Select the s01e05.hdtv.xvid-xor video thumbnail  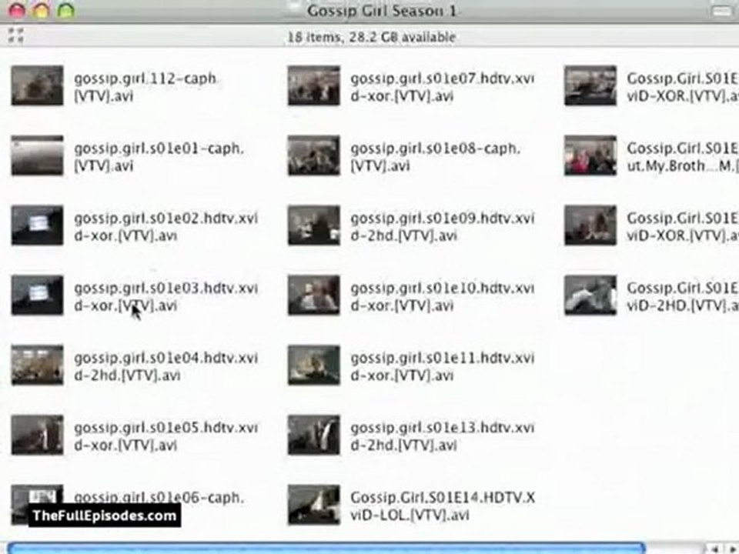pyautogui.click(x=37, y=435)
